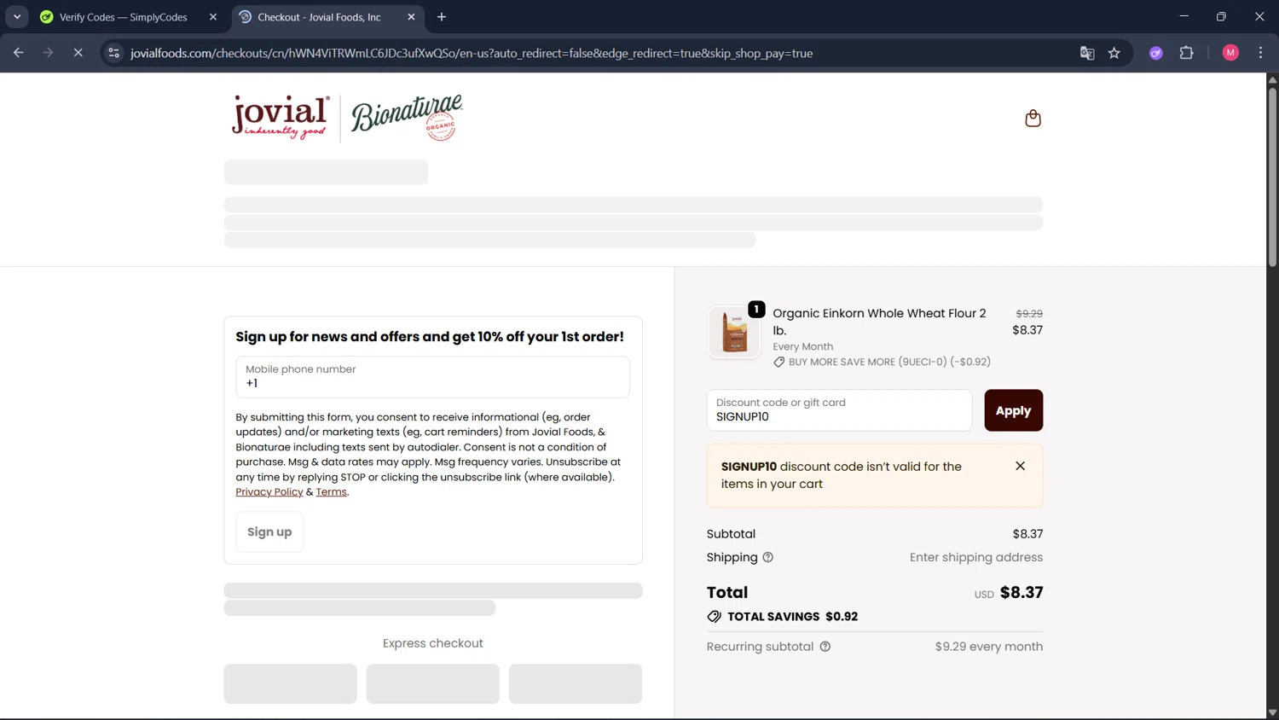Click the Total amount $8.37

pyautogui.click(x=1021, y=592)
